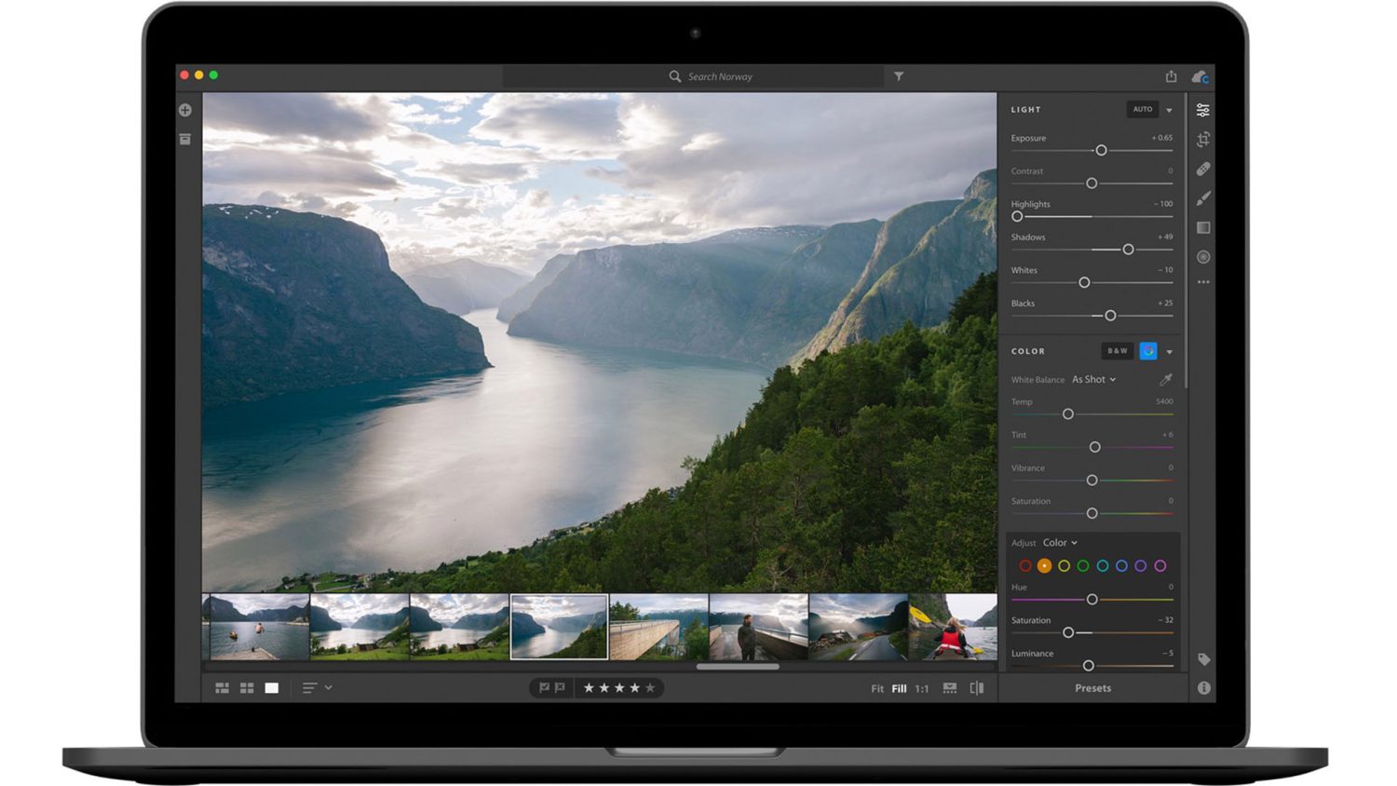Open the Presets panel
This screenshot has height=786, width=1397.
point(1092,688)
